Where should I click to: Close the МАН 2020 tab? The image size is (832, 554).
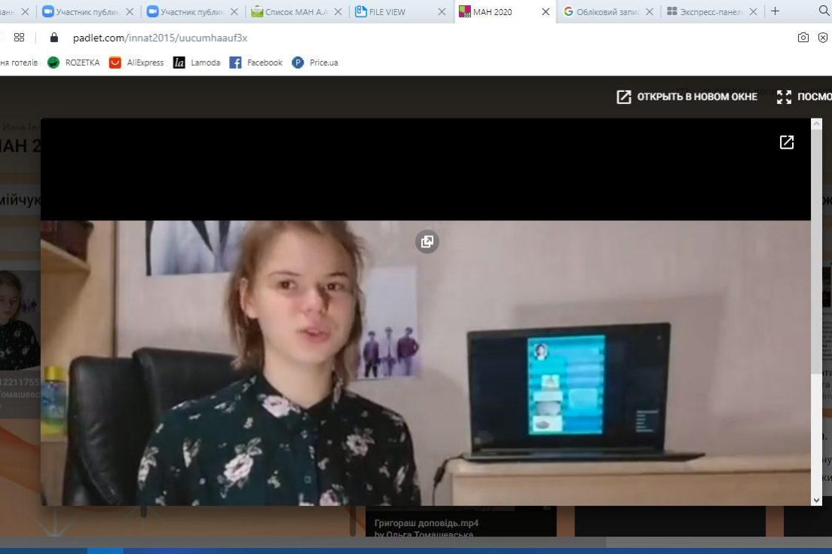546,12
